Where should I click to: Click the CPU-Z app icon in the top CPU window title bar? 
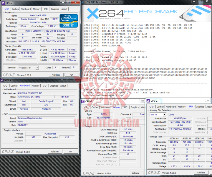click(3, 3)
